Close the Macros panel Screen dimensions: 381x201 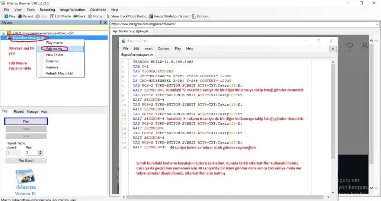pos(105,22)
